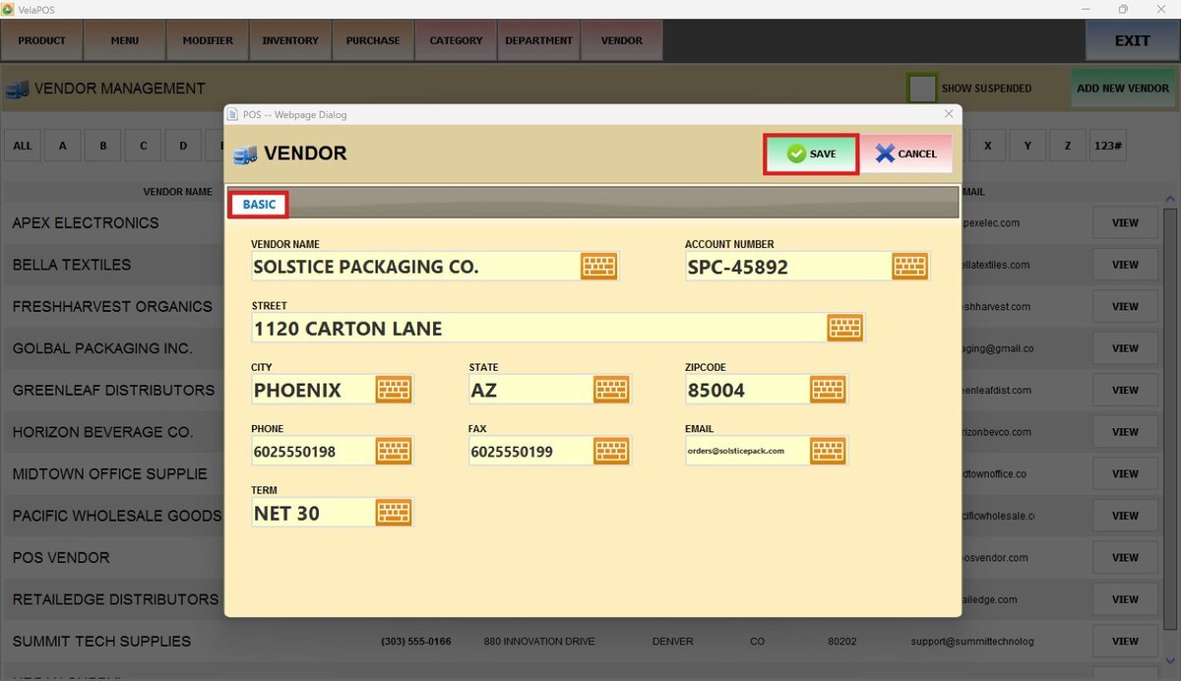The height and width of the screenshot is (681, 1181).
Task: Open the Purchase section
Action: [x=373, y=40]
